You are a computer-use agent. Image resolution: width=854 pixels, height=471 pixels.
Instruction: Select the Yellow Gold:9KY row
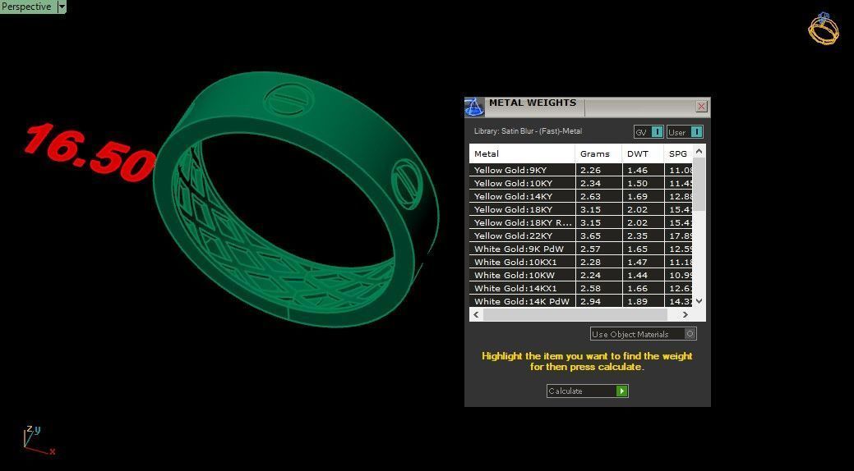(580, 170)
